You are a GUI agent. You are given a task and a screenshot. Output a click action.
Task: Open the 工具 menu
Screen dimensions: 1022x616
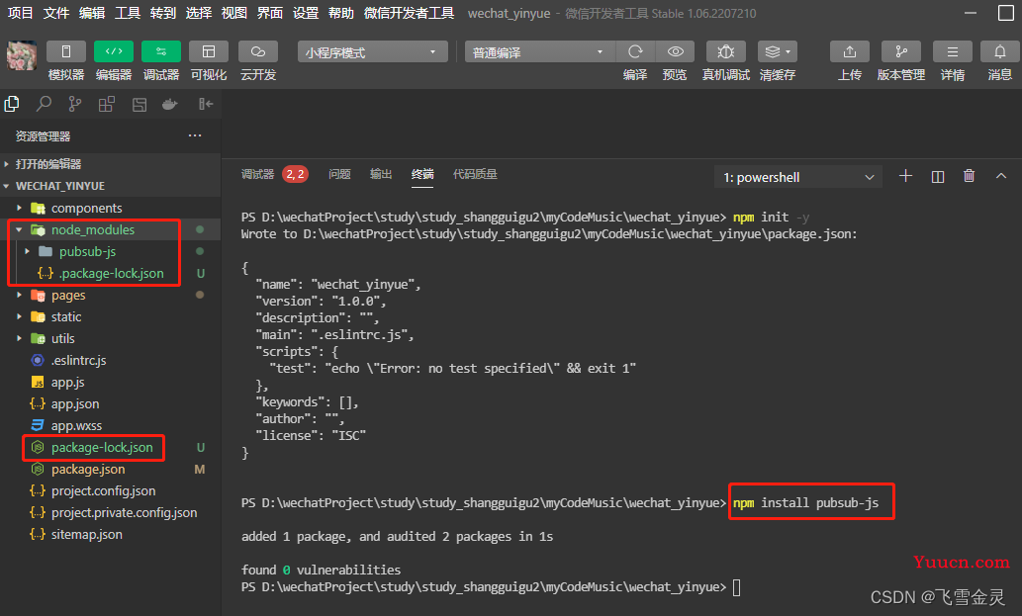click(128, 13)
